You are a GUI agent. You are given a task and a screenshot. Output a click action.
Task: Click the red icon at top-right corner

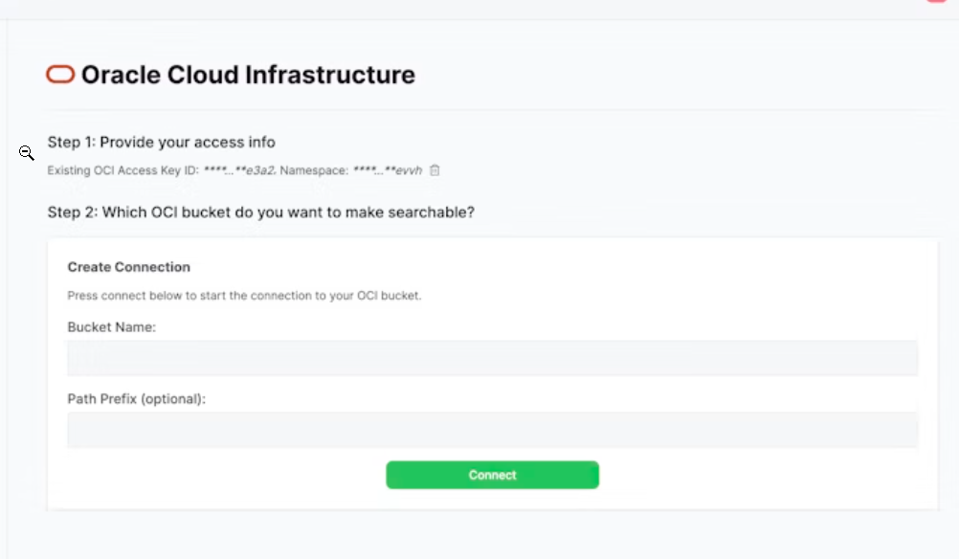coord(936,2)
